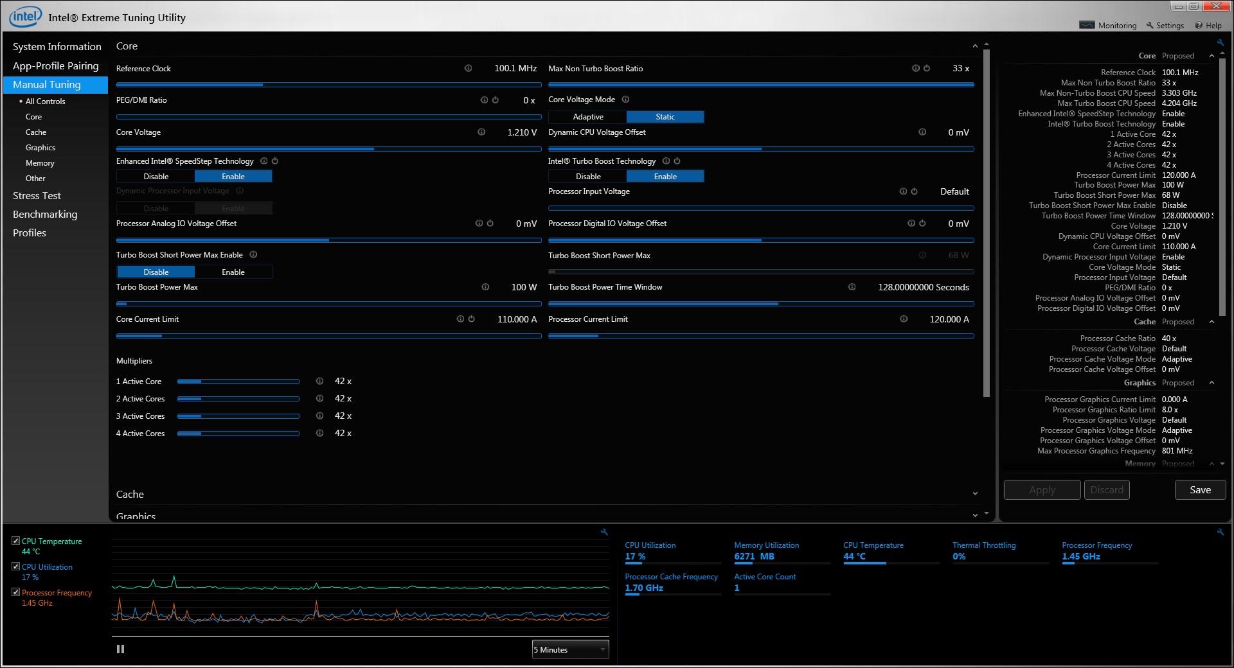
Task: Click the Enhanced Intel SpeedStep info icon
Action: tap(264, 161)
